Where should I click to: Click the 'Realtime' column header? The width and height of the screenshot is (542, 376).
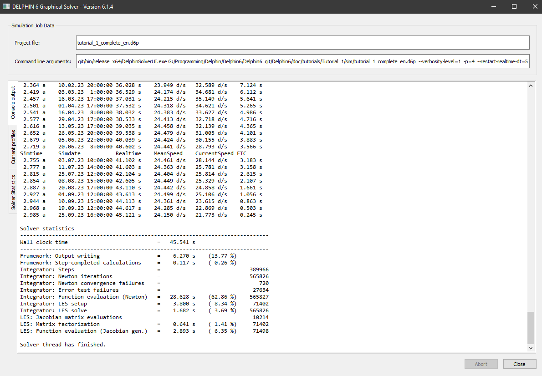click(x=128, y=153)
